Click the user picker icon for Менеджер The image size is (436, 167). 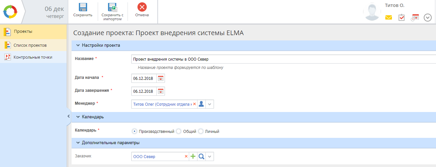coord(201,104)
